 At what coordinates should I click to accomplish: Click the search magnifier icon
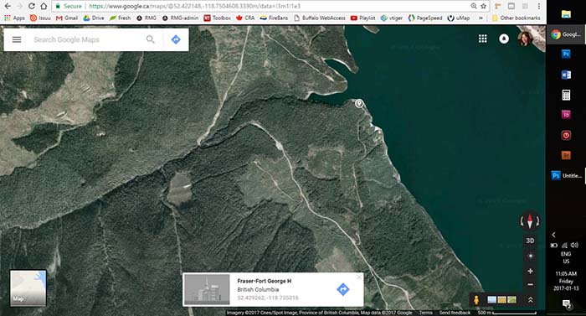click(150, 39)
